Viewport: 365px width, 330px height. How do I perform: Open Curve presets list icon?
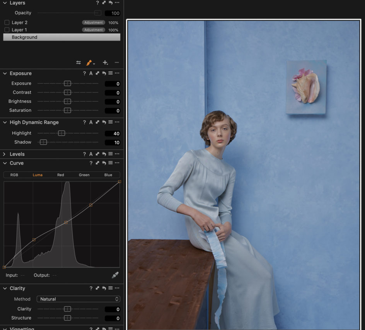click(x=111, y=163)
